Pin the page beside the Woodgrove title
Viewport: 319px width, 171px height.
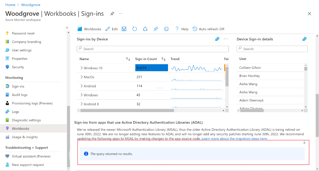pos(112,13)
